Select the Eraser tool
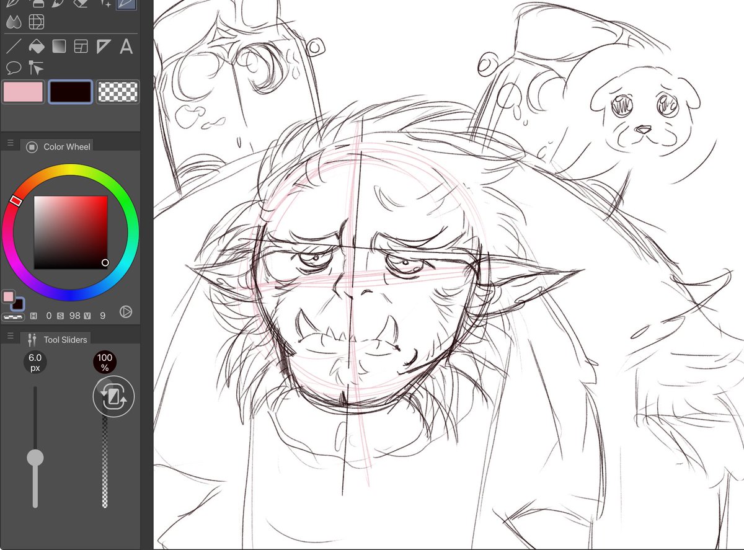Screen dimensions: 744x550 pos(81,3)
